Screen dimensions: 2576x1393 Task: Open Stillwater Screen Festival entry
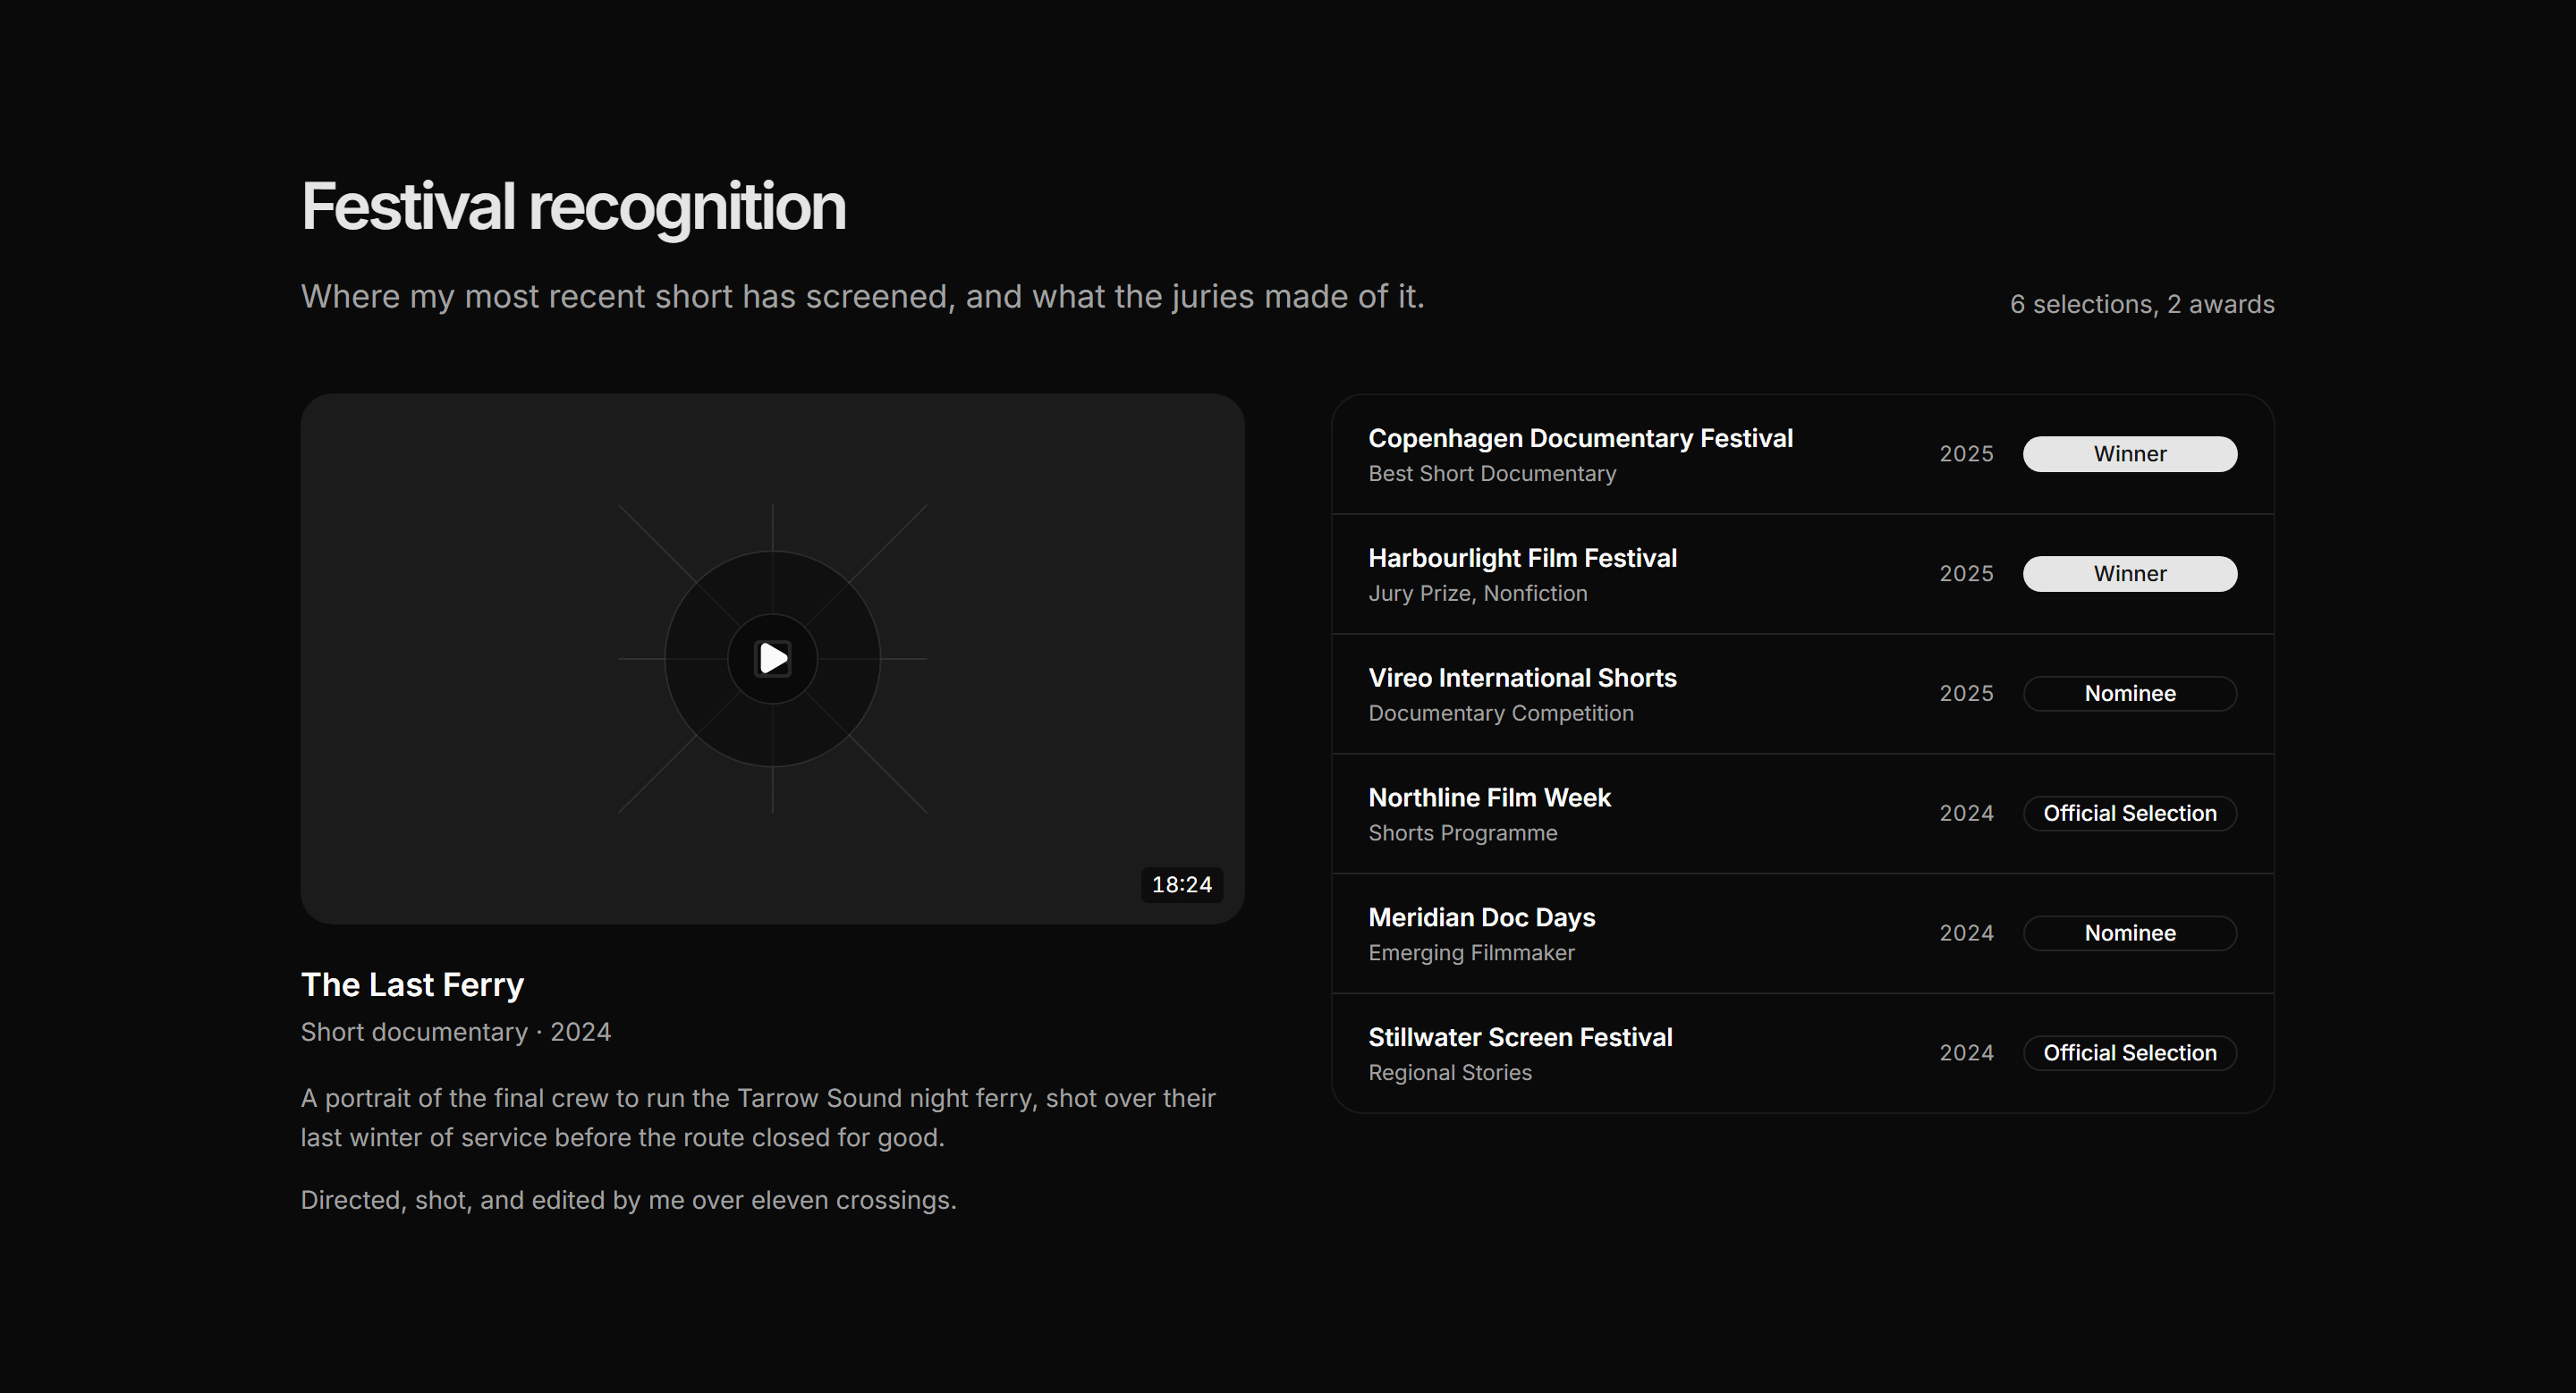click(x=1803, y=1053)
